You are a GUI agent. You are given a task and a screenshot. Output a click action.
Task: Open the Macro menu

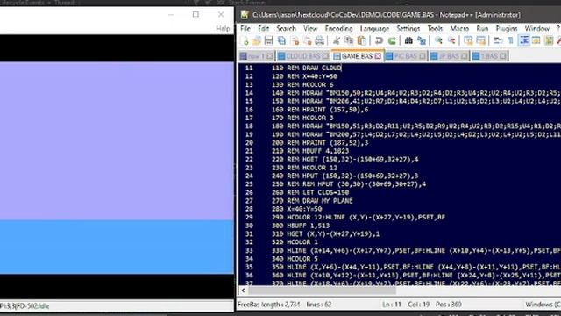[459, 28]
